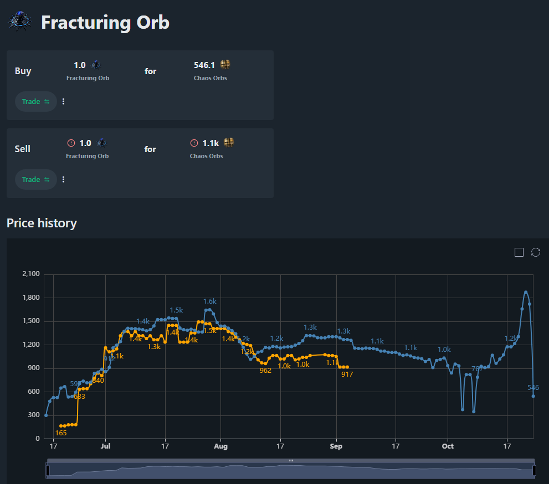Click the Fracturing Orb icon beside the page title
549x484 pixels.
coord(19,22)
